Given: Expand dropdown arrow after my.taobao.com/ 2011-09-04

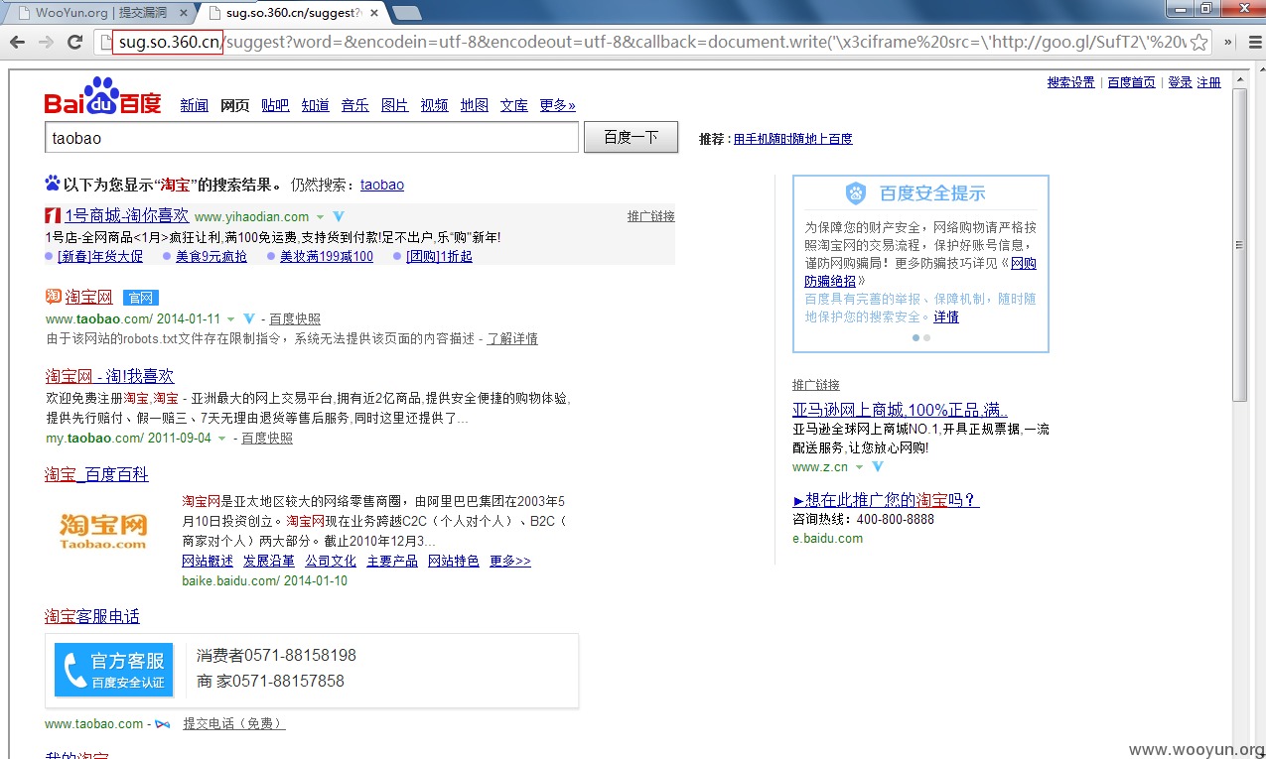Looking at the screenshot, I should point(221,439).
